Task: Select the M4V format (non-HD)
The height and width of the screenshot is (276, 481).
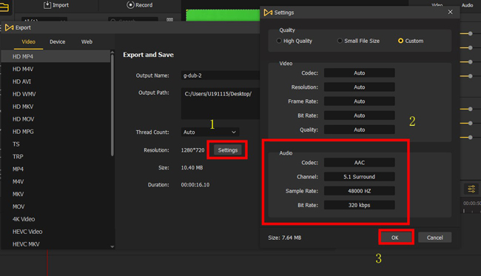Action: (55, 181)
